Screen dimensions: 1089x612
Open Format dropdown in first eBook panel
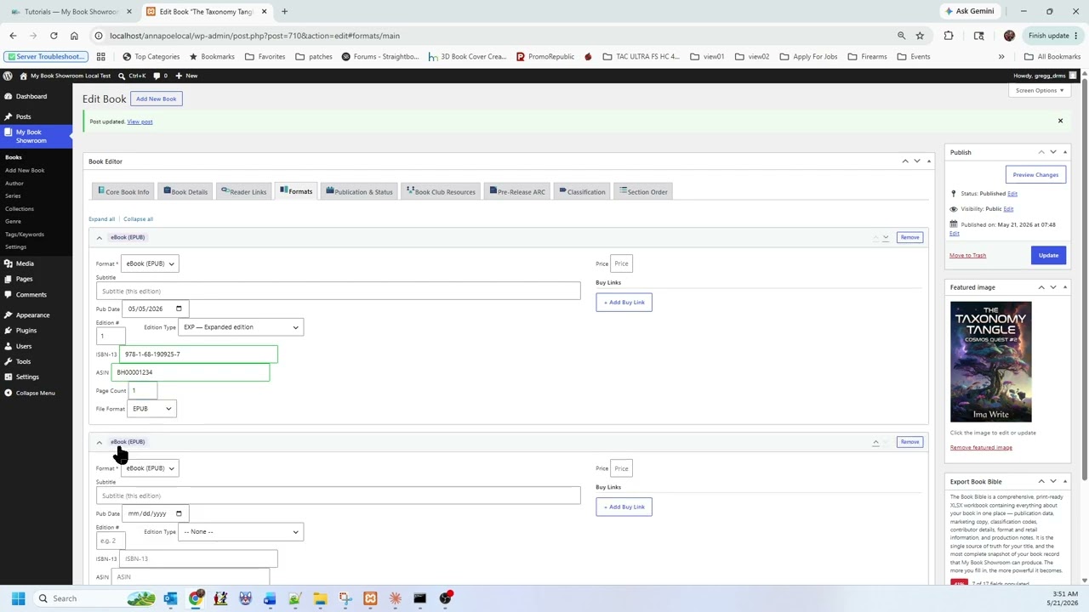150,263
